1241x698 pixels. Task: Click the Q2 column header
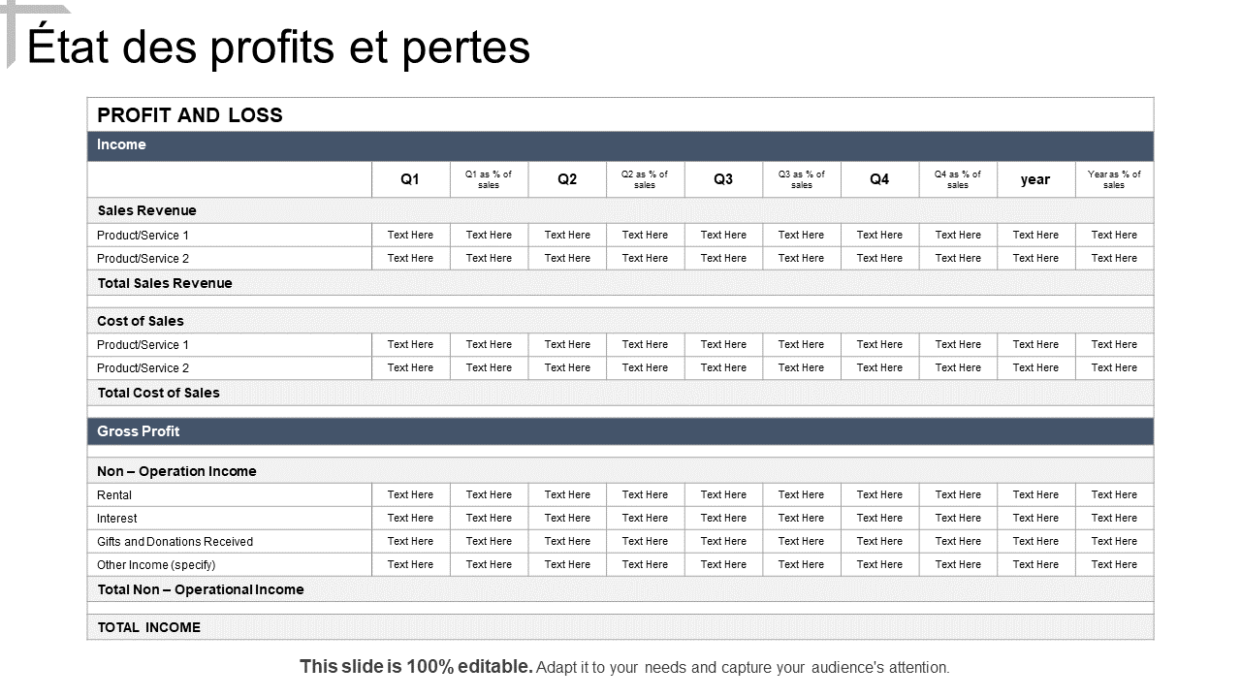coord(567,179)
